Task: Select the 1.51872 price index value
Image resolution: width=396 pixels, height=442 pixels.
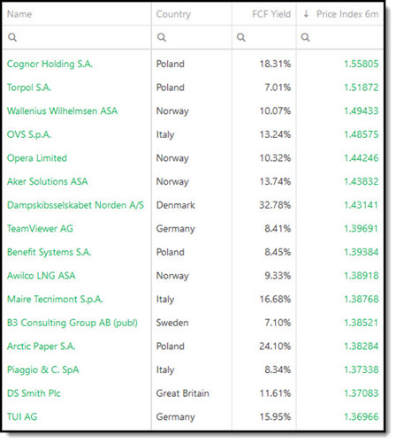Action: [x=362, y=88]
